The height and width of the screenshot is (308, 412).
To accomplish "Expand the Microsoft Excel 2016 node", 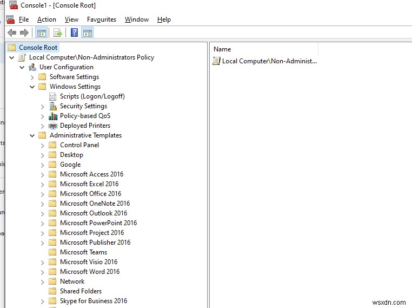I will 42,185.
